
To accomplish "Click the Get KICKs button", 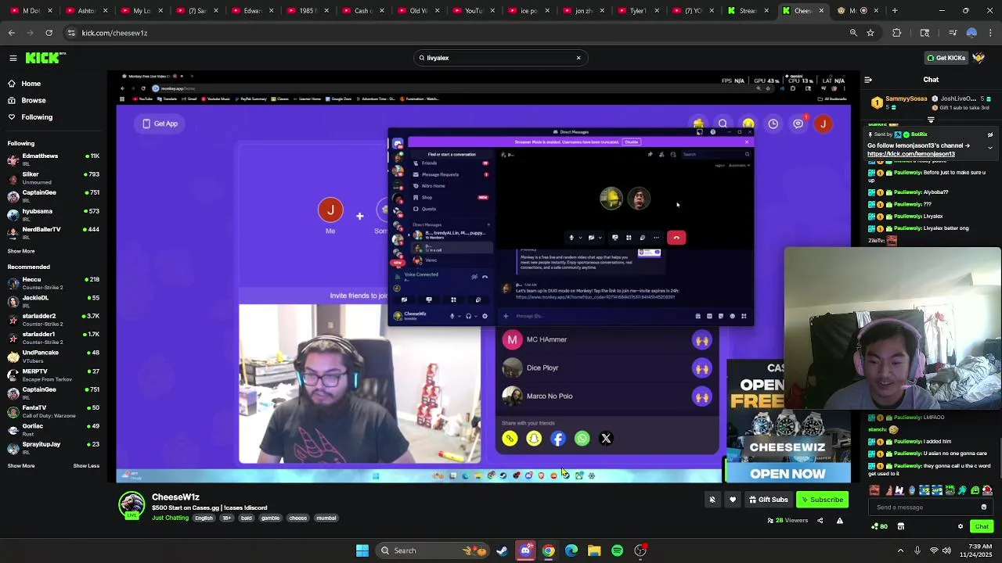I will [945, 58].
